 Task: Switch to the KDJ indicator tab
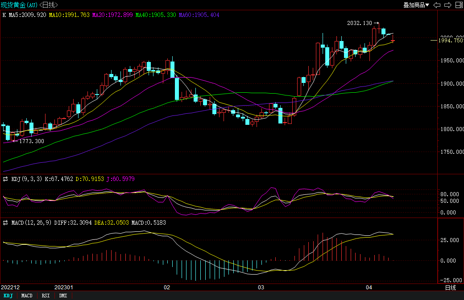click(8, 296)
